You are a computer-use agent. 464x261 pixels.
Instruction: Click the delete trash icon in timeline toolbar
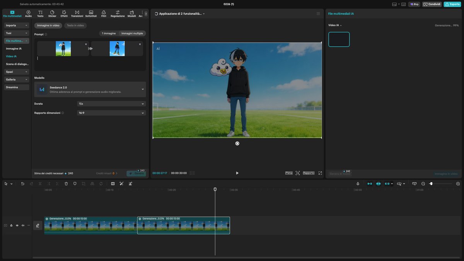(x=66, y=184)
